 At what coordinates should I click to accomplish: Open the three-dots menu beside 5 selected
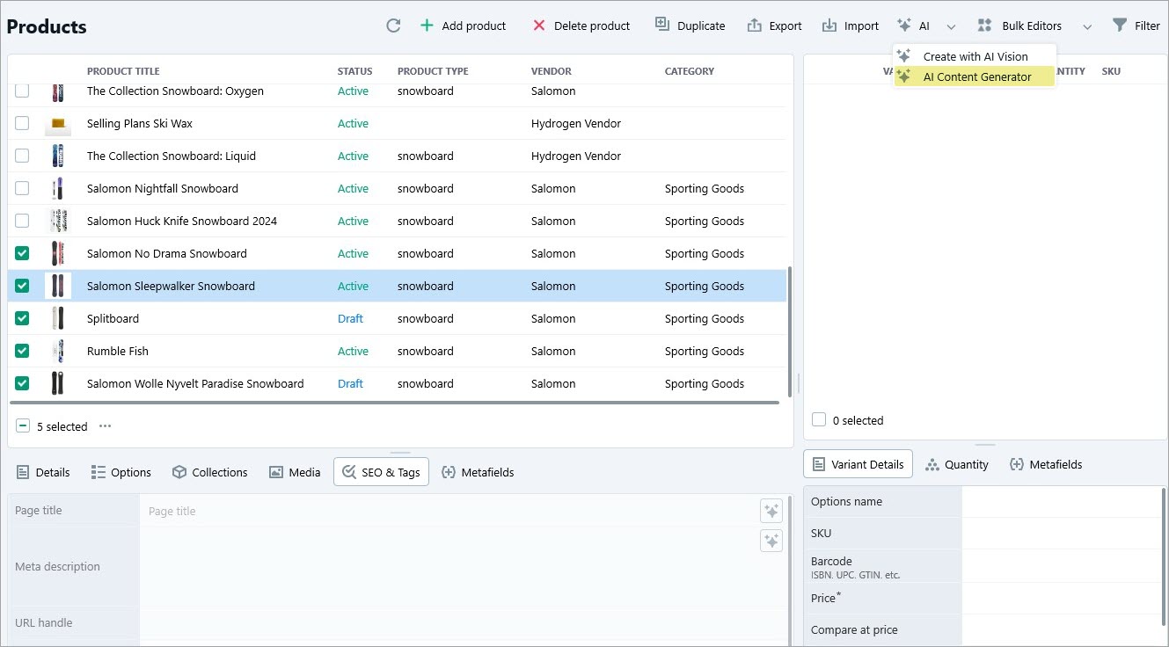point(105,426)
